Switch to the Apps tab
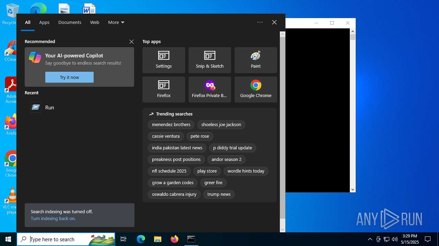This screenshot has height=246, width=439. (x=44, y=22)
